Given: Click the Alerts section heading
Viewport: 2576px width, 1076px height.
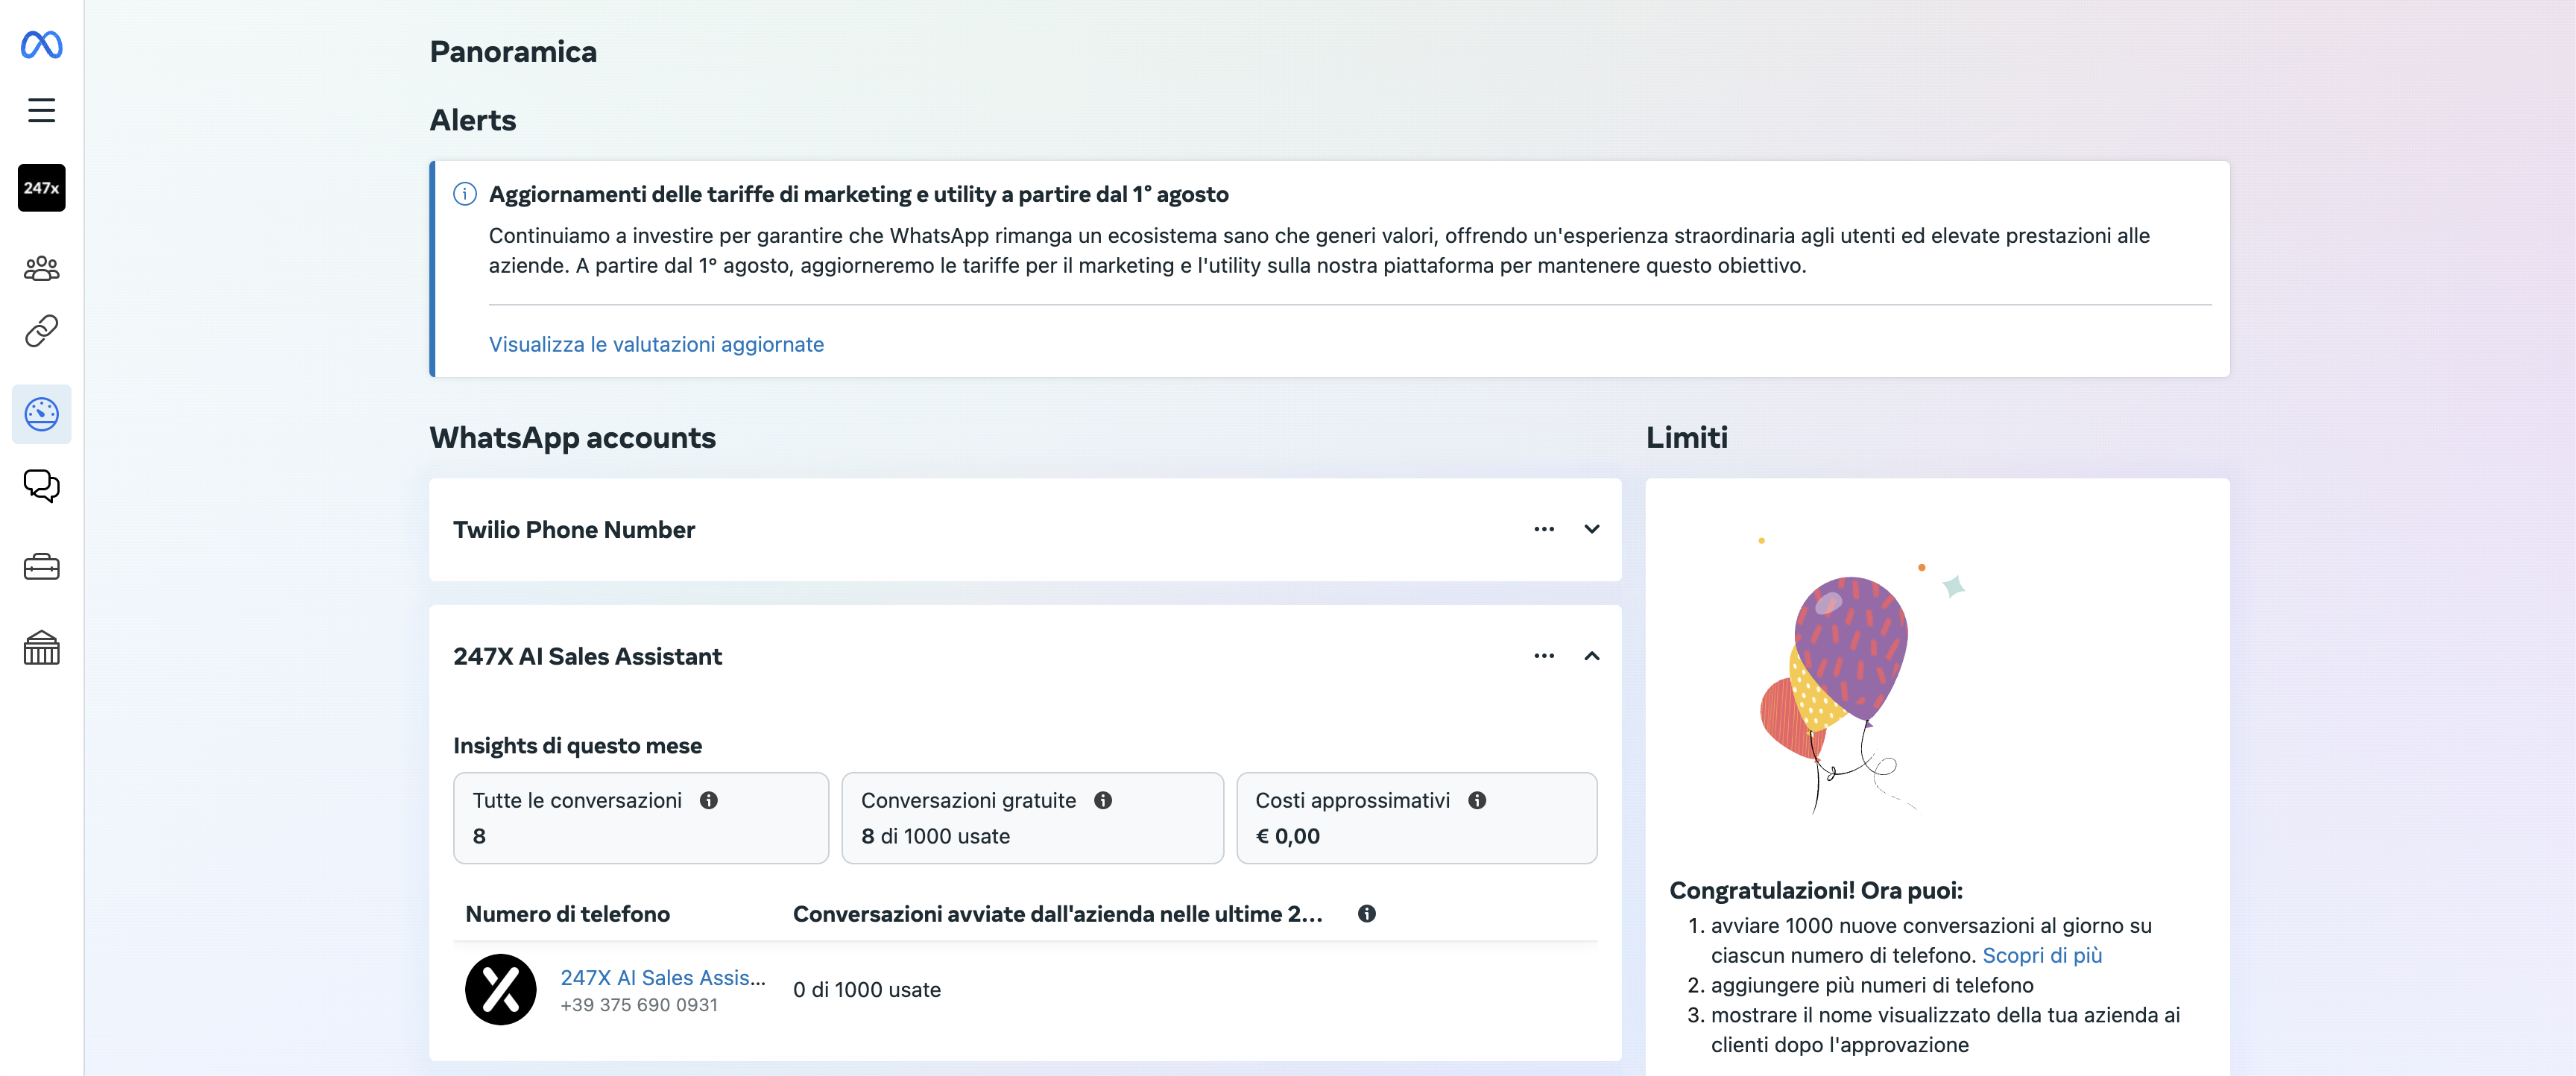Looking at the screenshot, I should coord(473,120).
